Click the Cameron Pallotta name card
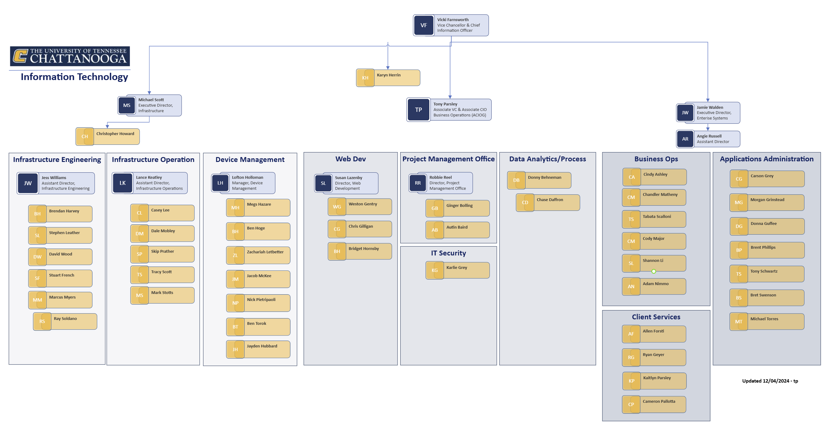Viewport: 832px width, 433px height. coord(654,404)
